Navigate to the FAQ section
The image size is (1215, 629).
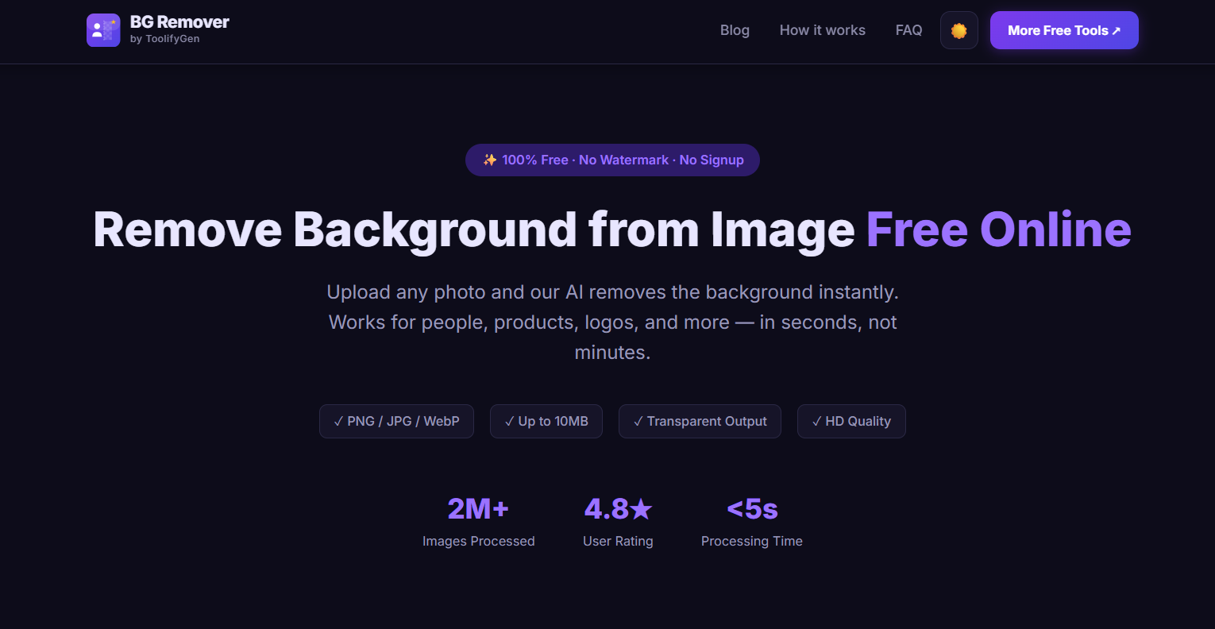908,30
